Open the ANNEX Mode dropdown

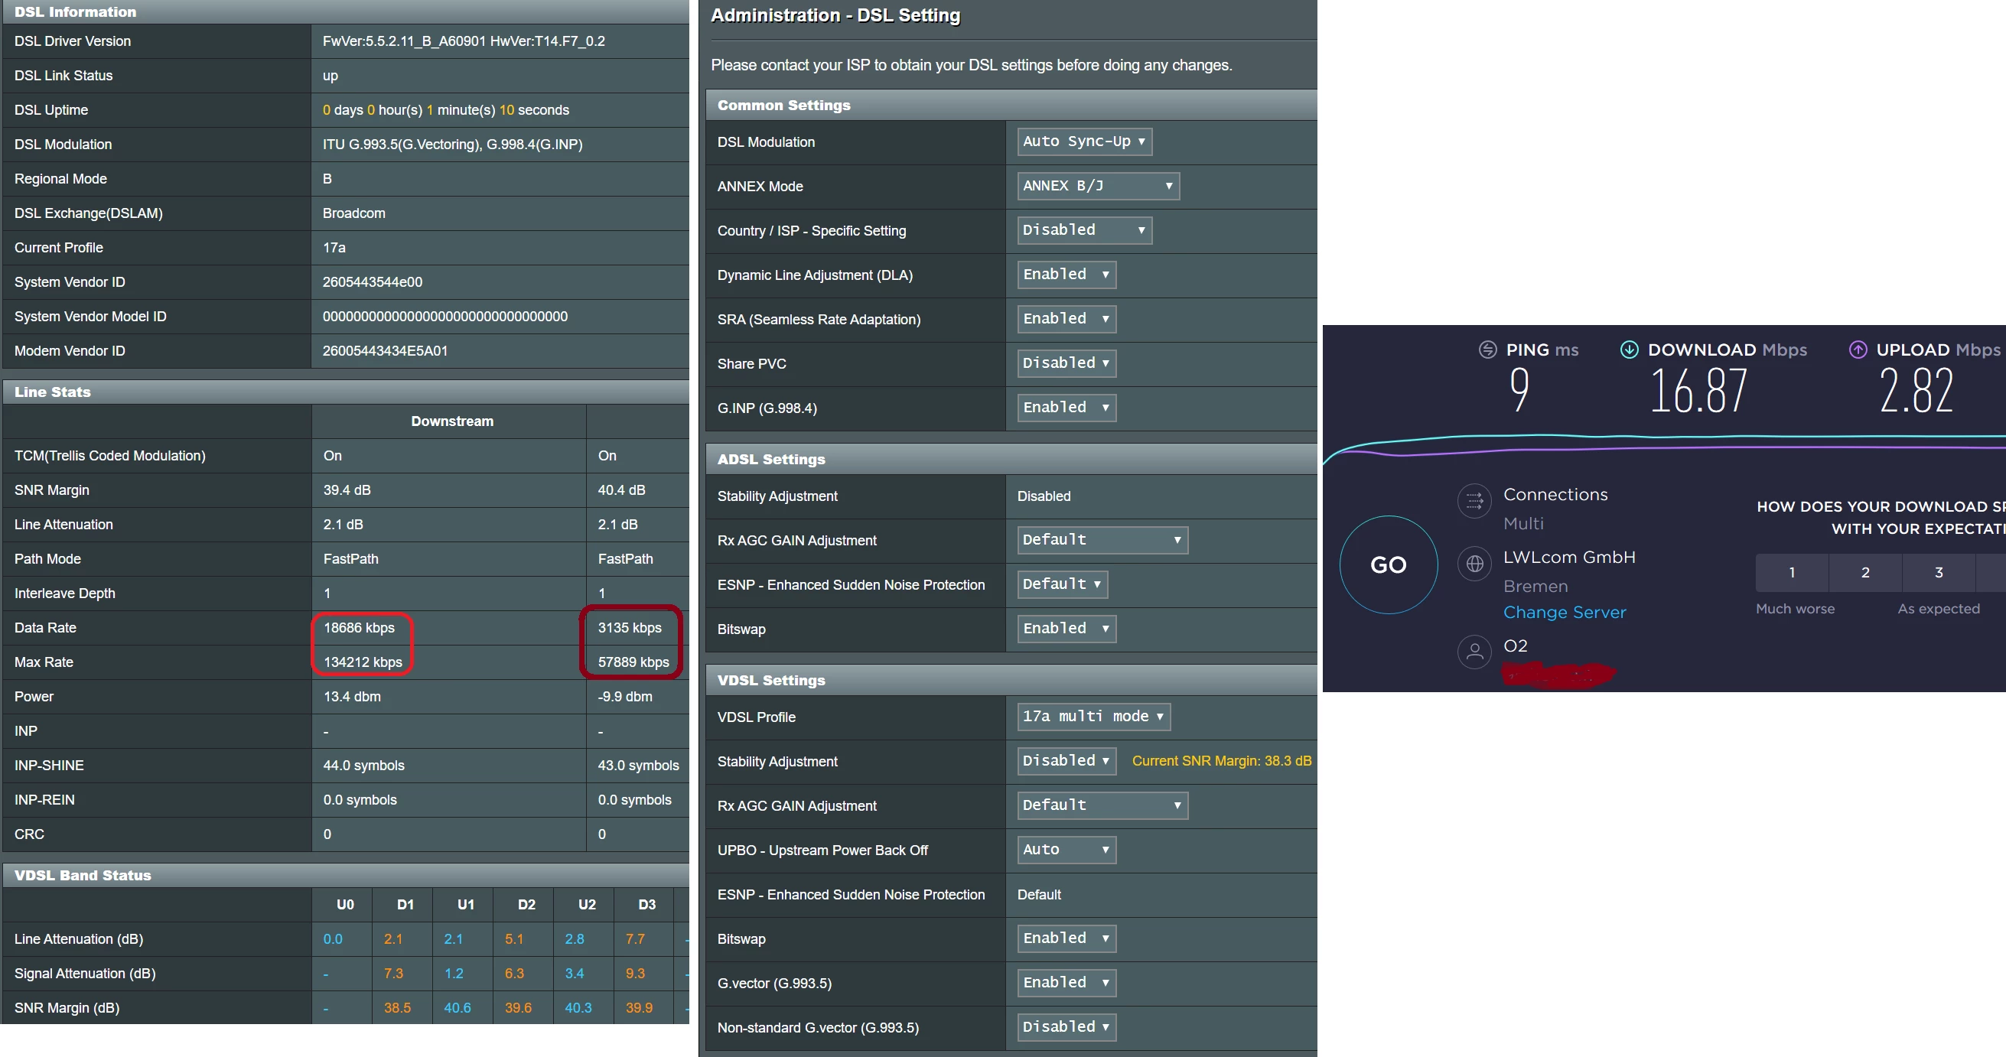tap(1097, 186)
